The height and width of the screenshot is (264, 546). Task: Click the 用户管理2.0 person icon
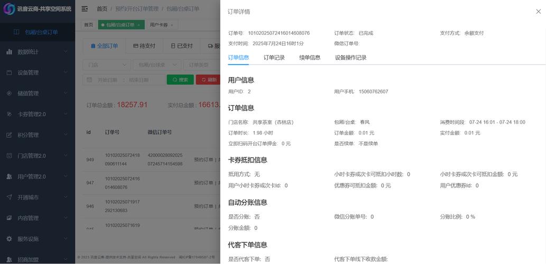click(9, 176)
